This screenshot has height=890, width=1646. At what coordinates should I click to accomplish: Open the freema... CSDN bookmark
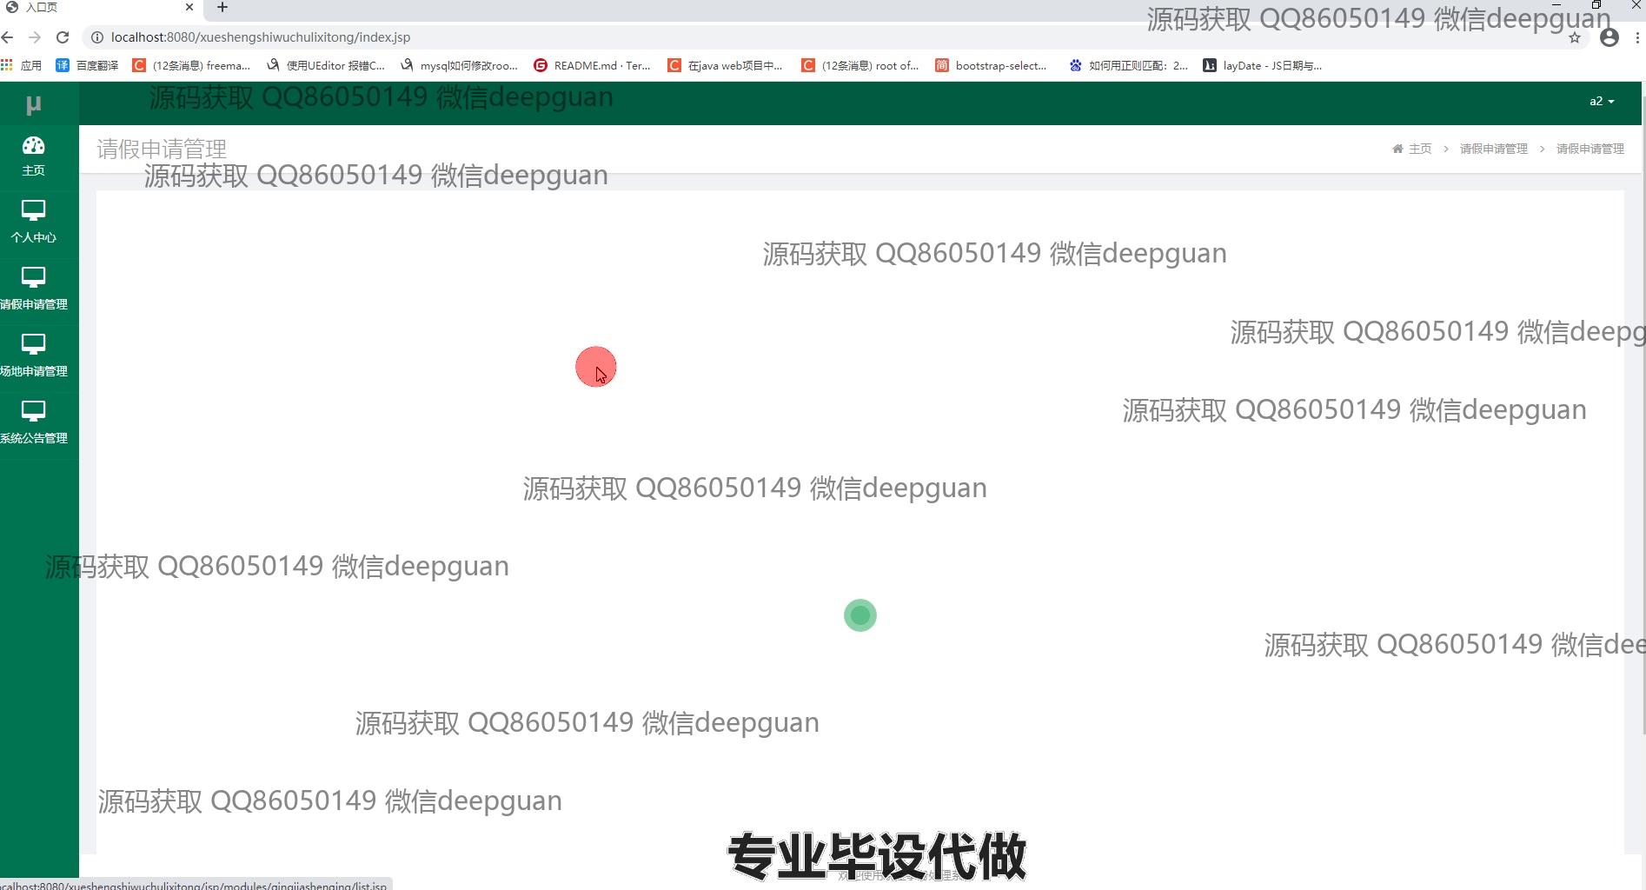tap(191, 65)
